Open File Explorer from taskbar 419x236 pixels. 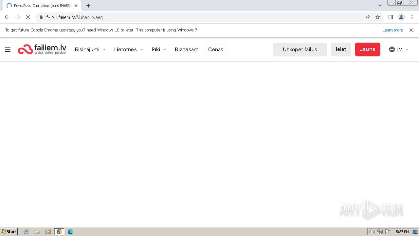coord(37,232)
